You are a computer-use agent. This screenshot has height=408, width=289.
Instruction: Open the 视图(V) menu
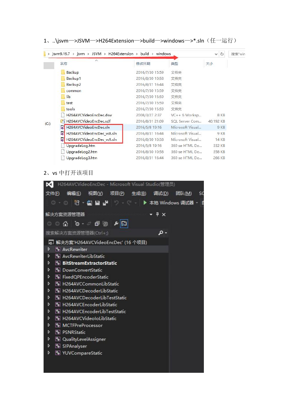point(95,193)
